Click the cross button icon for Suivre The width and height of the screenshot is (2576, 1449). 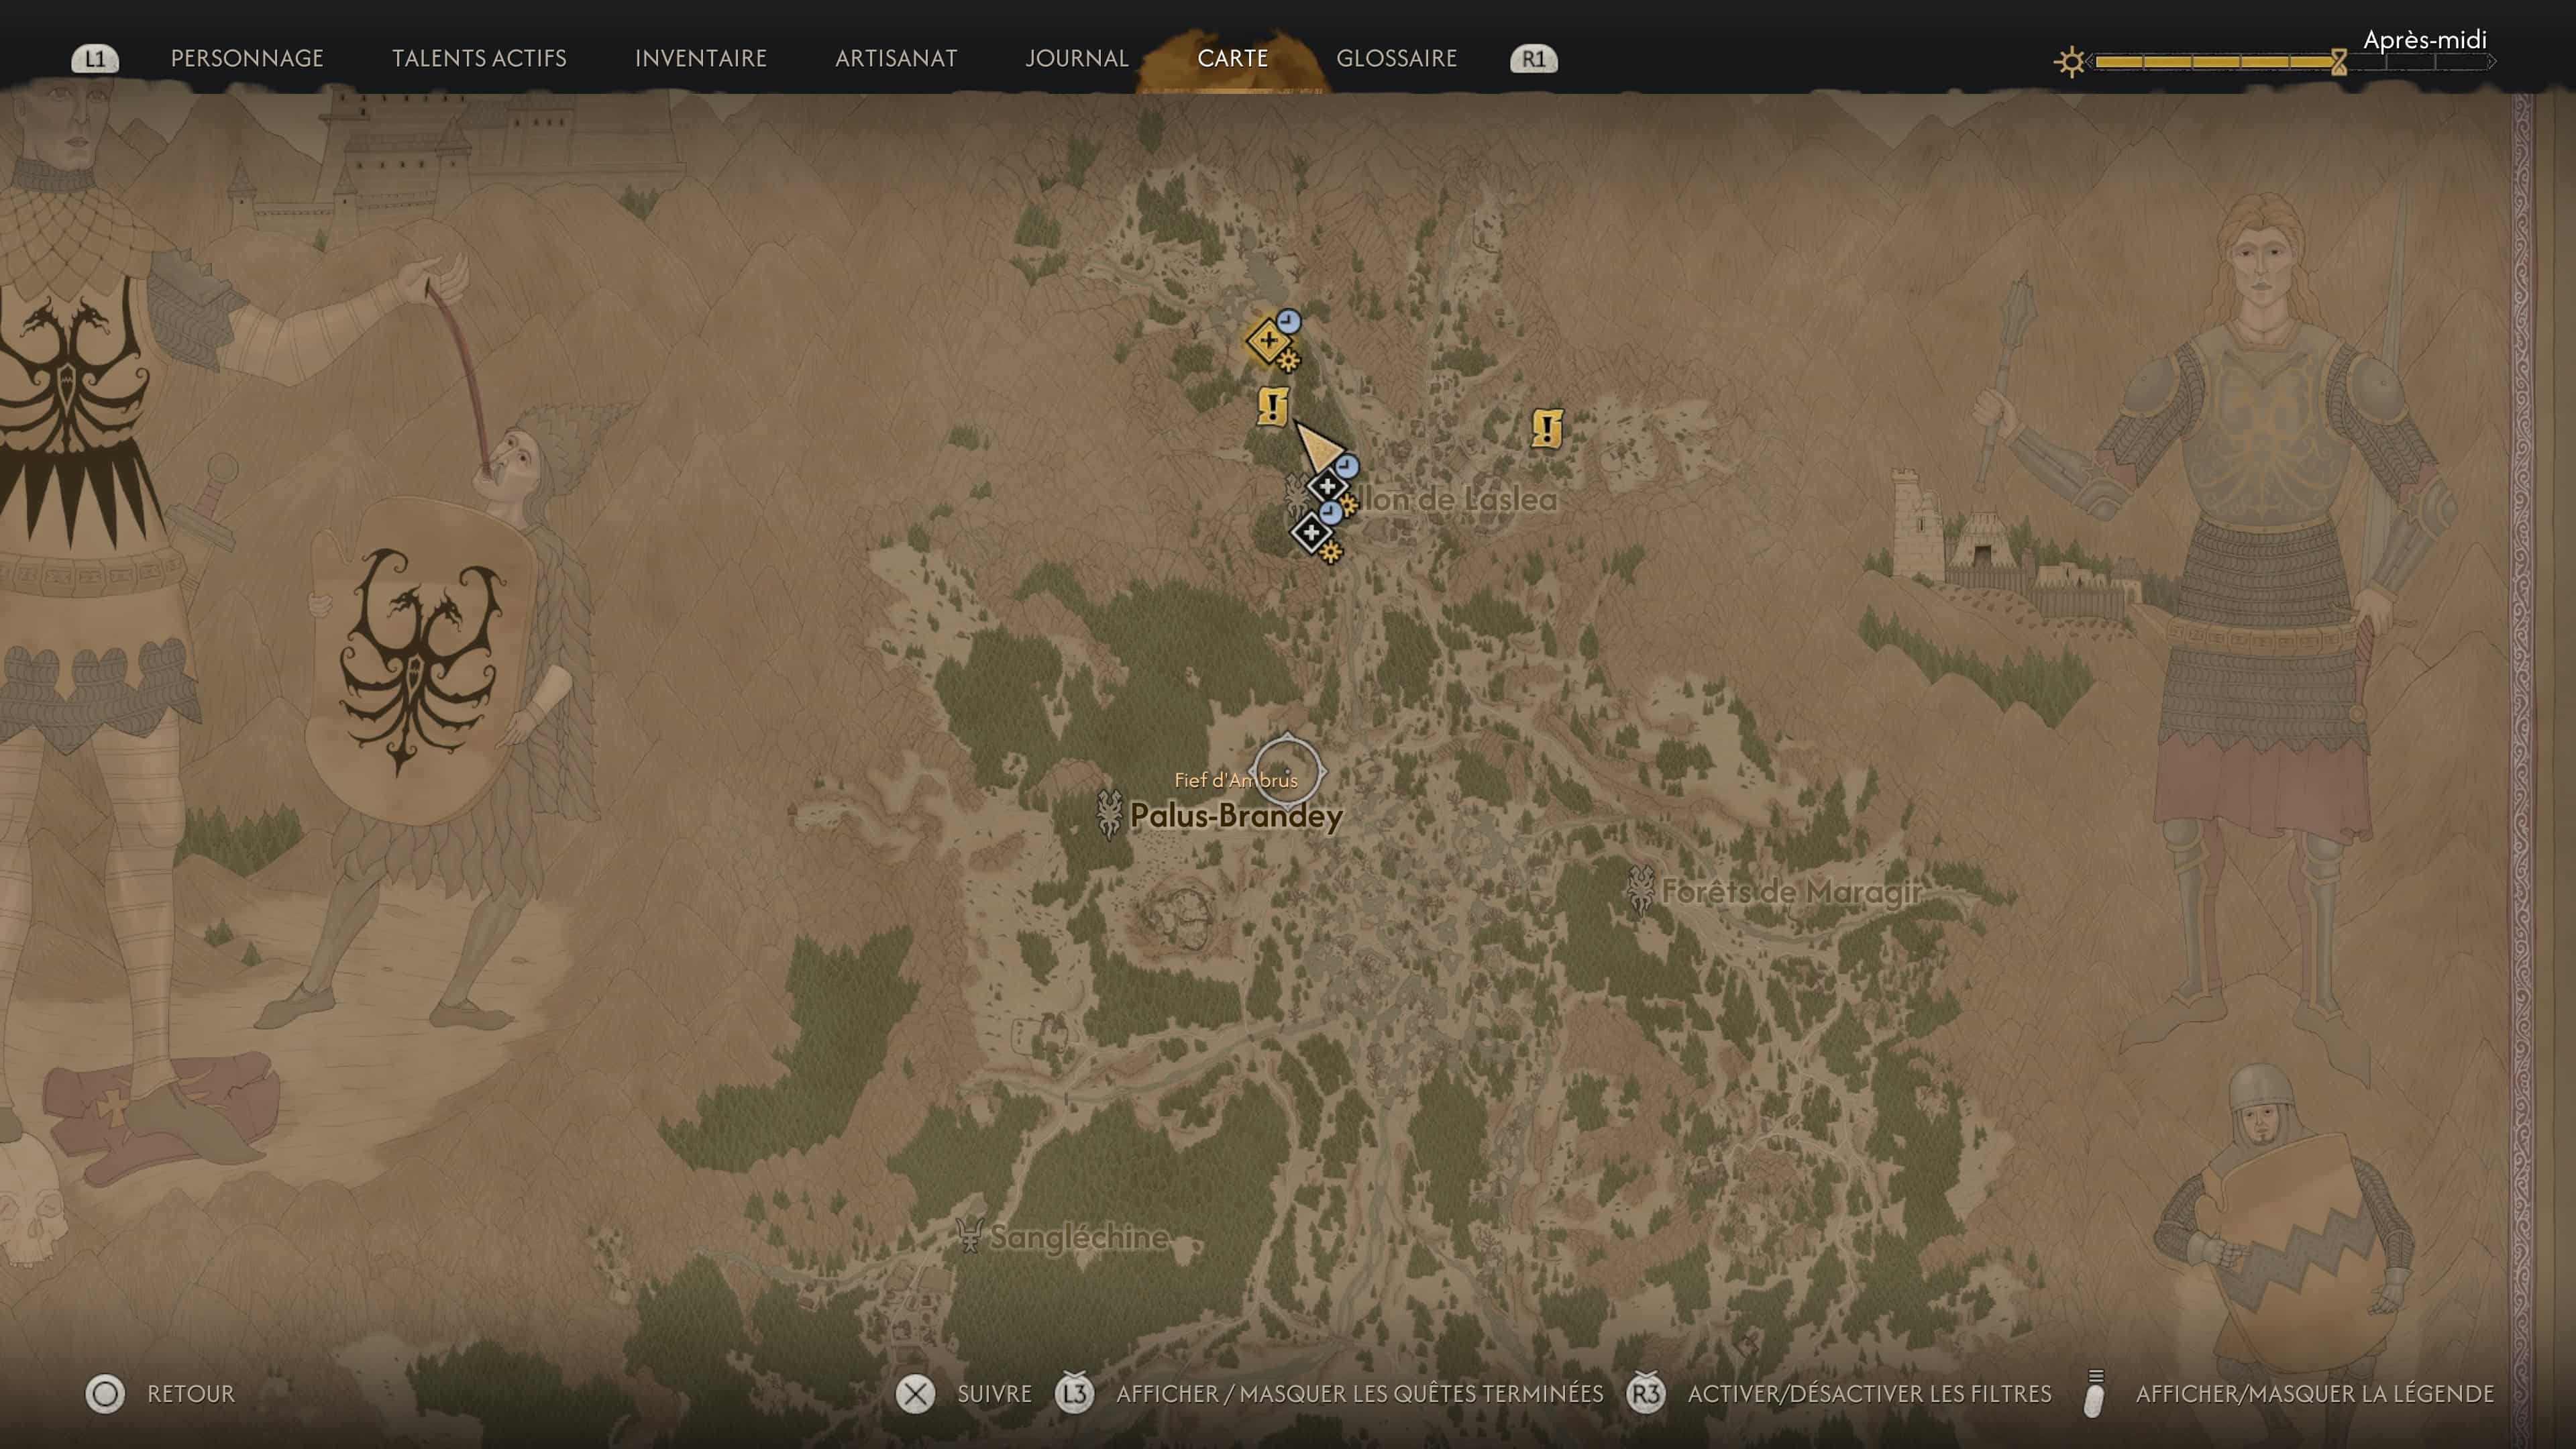point(915,1394)
